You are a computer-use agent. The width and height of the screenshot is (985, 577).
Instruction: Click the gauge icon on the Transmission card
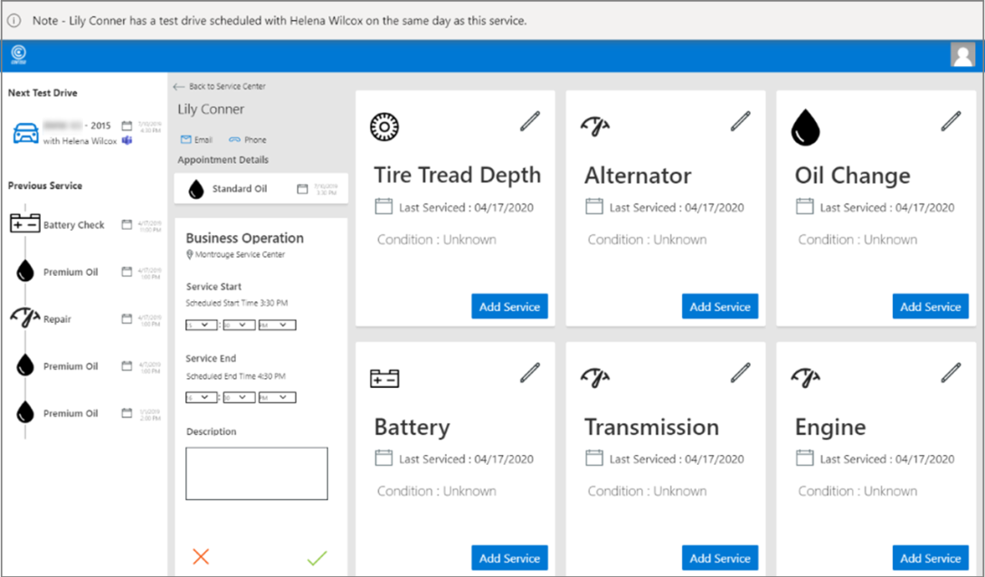[x=595, y=377]
